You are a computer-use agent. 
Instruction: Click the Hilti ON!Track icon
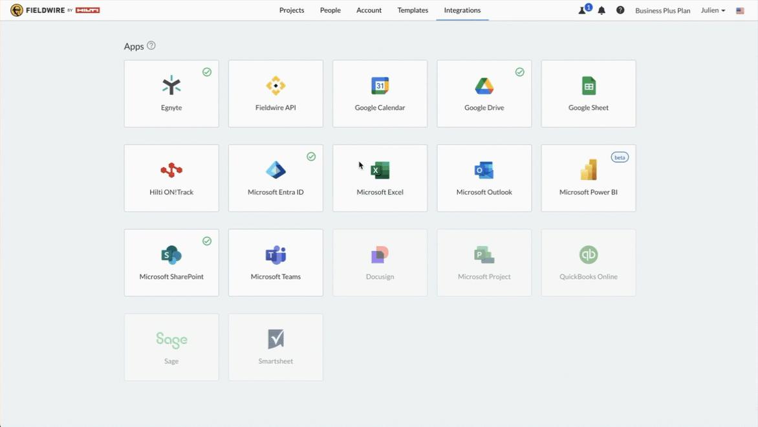171,170
